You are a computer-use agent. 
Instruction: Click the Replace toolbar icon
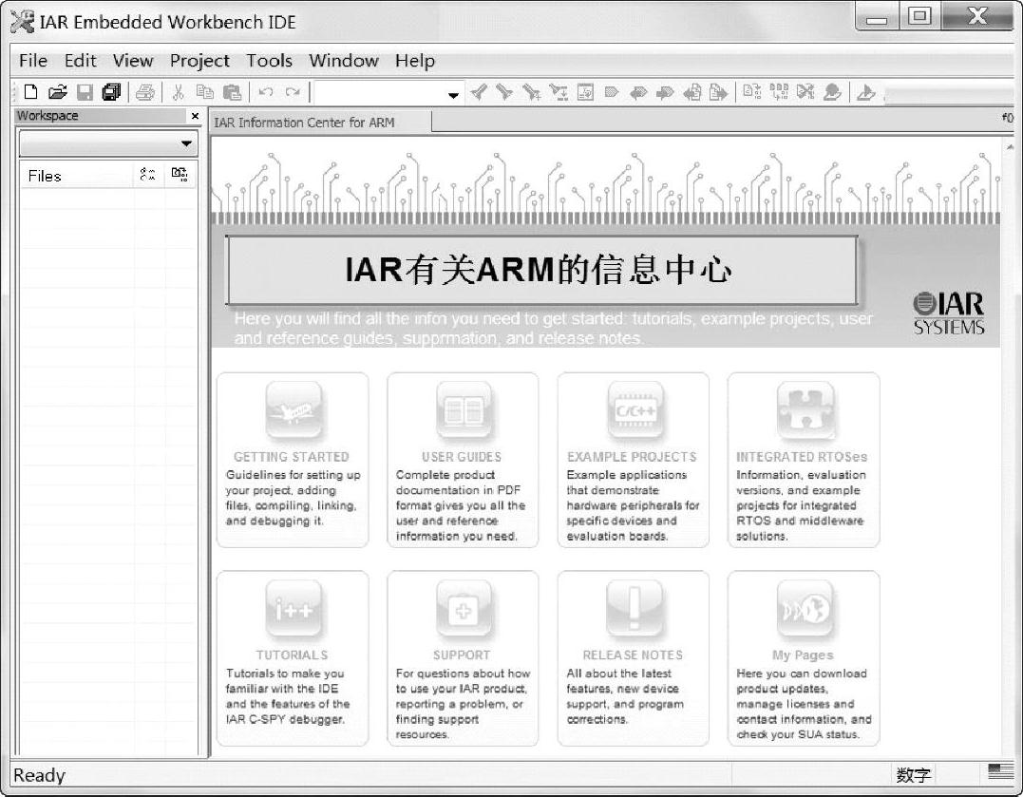point(559,92)
